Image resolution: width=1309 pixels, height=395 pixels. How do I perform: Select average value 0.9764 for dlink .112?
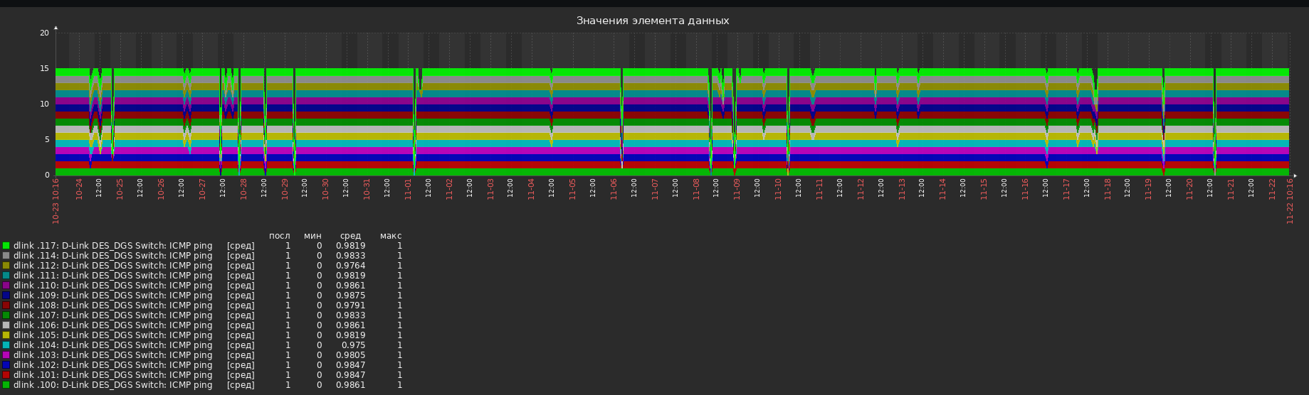click(x=350, y=266)
